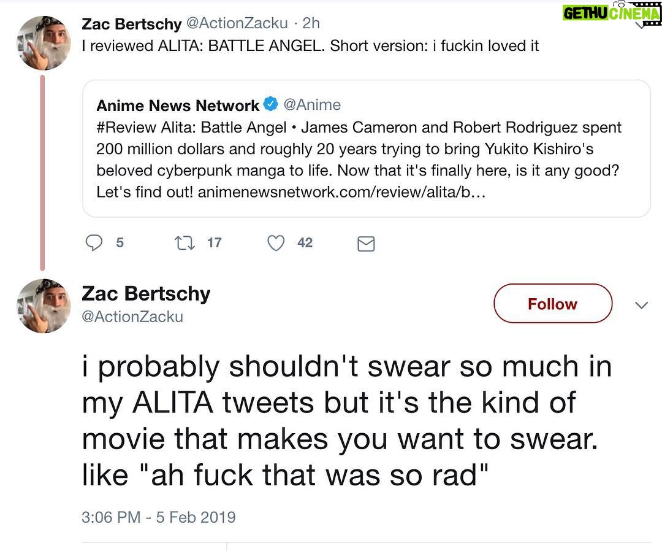
Task: Click the large bold Zac Bertschy name
Action: coord(146,294)
